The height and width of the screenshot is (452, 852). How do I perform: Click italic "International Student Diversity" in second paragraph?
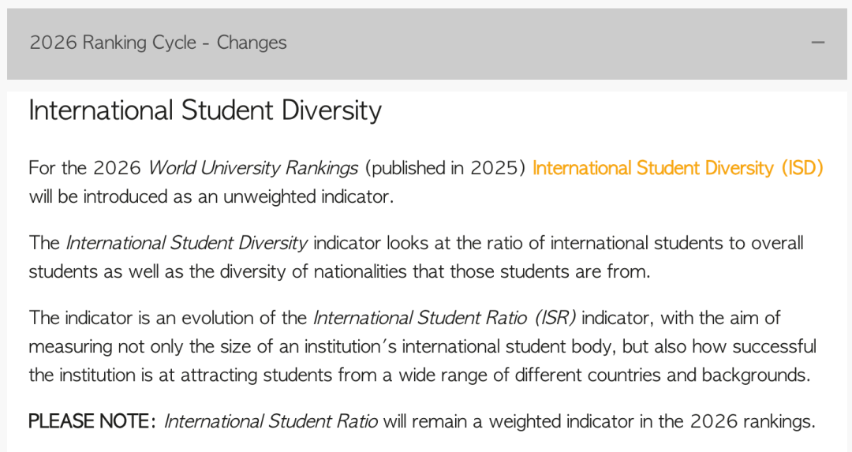click(186, 243)
